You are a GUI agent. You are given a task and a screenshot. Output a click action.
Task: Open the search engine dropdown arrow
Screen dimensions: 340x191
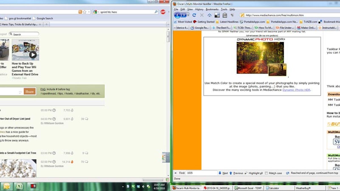point(98,12)
